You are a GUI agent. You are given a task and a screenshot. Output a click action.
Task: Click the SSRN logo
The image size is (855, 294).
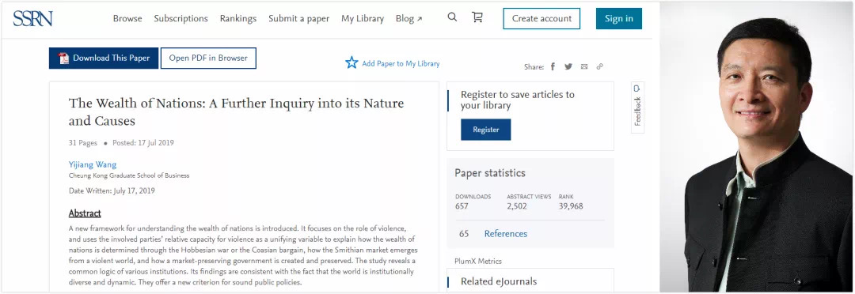pos(32,18)
